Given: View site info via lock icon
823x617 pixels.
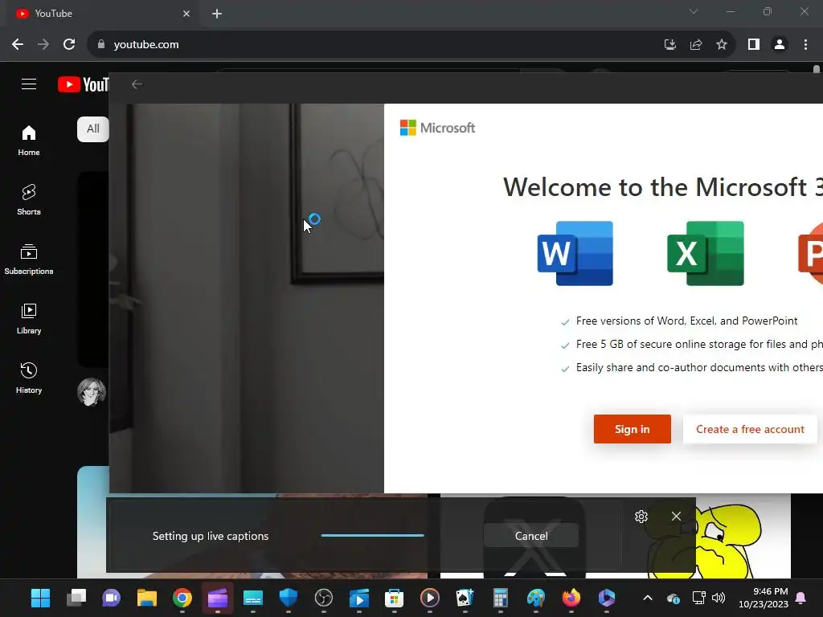Looking at the screenshot, I should click(x=101, y=45).
